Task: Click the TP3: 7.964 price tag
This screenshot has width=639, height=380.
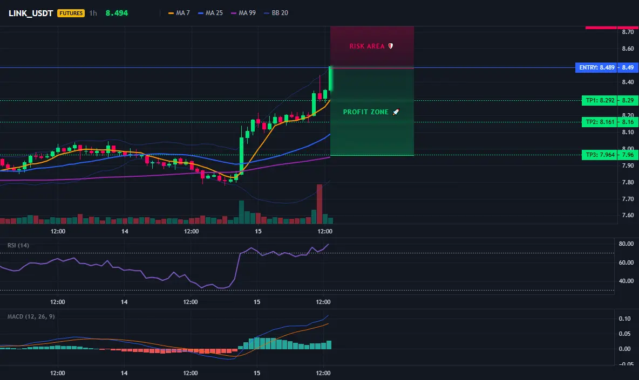Action: click(x=600, y=155)
